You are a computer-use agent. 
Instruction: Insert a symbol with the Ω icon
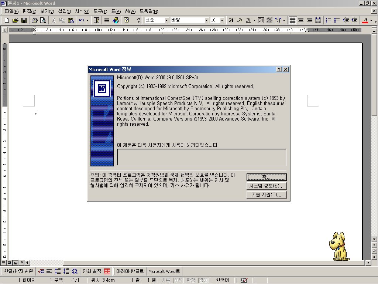[75, 271]
